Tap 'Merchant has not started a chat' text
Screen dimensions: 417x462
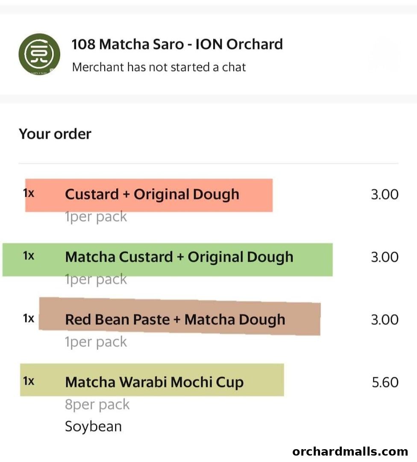pyautogui.click(x=159, y=67)
